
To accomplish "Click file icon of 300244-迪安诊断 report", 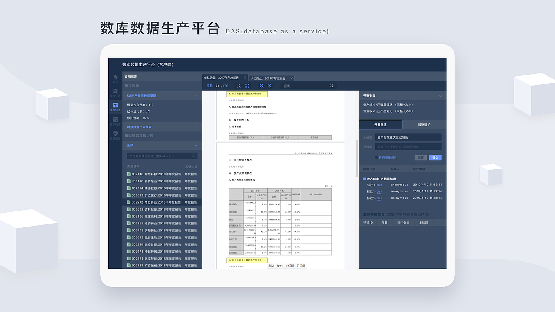I will (x=129, y=244).
